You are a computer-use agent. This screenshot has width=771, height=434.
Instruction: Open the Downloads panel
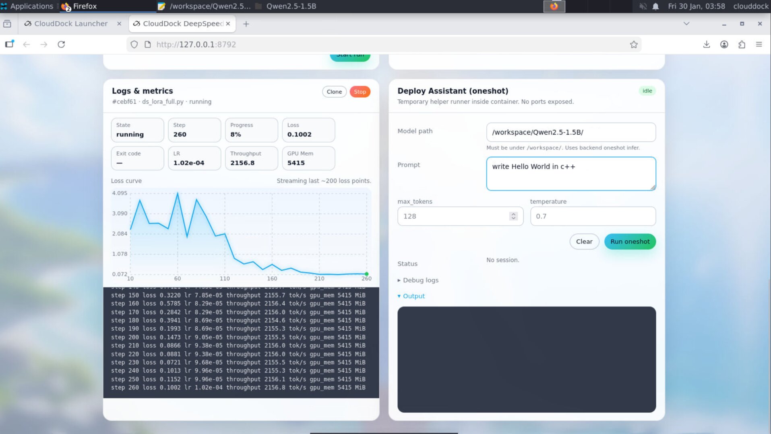(706, 44)
